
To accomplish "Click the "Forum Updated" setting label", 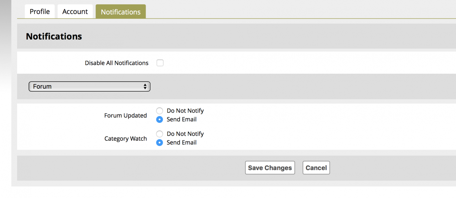I will pyautogui.click(x=125, y=115).
